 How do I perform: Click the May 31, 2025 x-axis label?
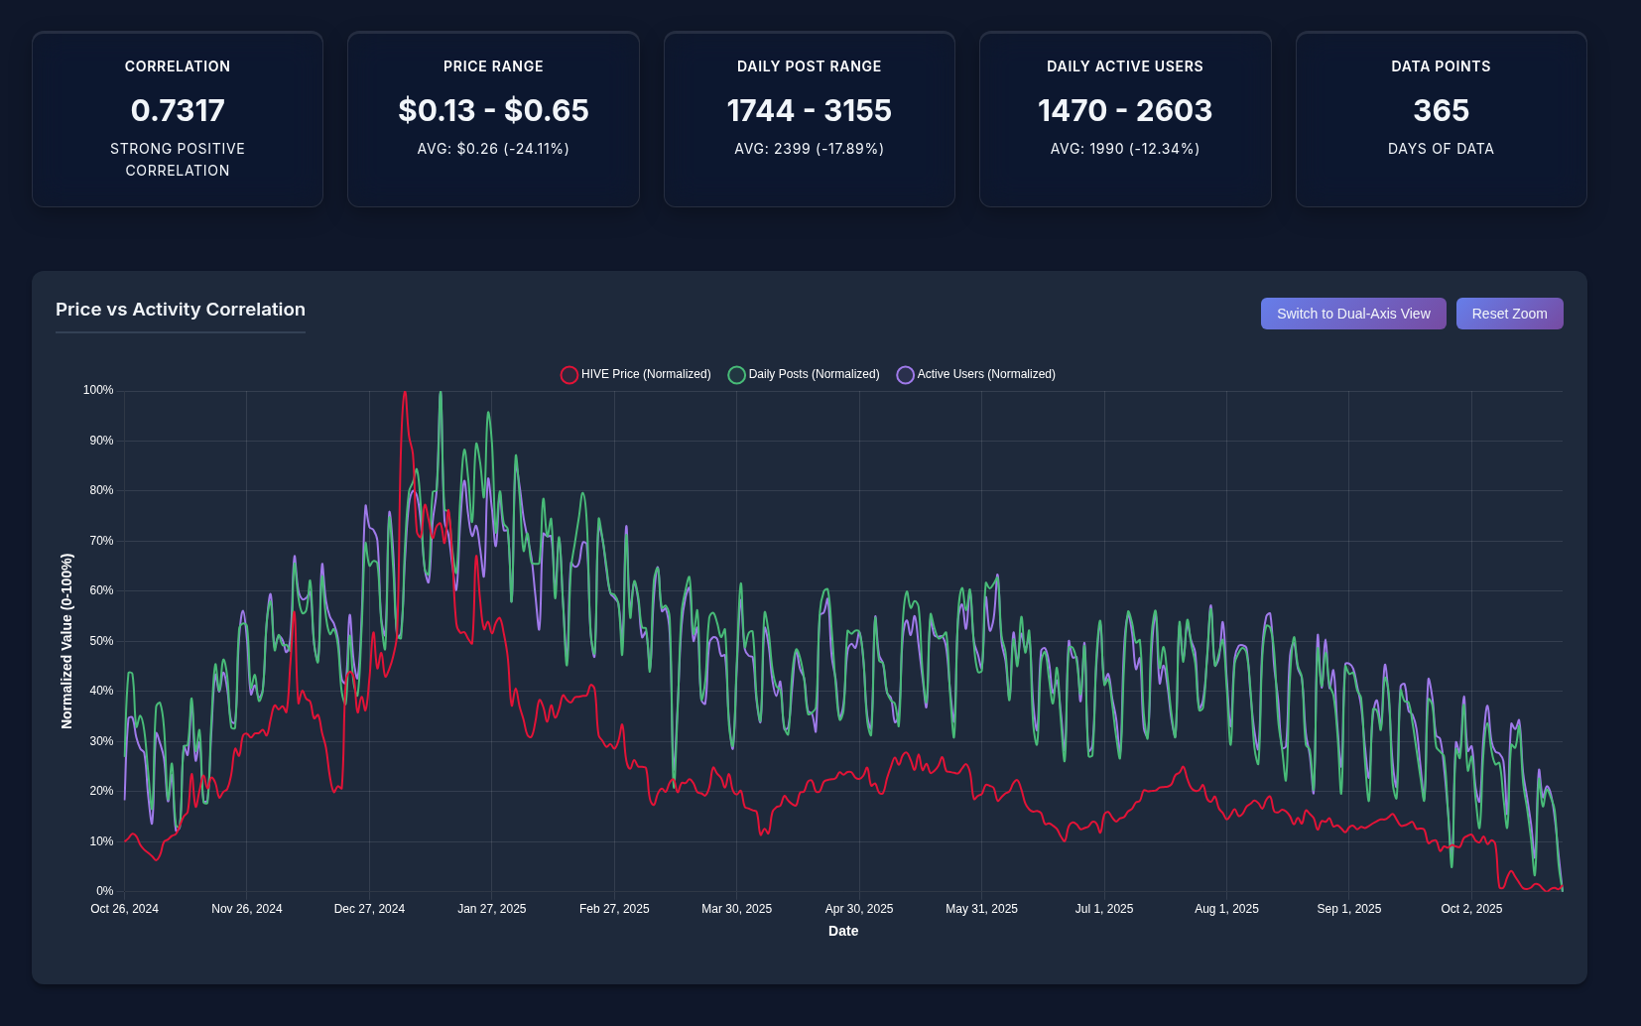tap(981, 909)
